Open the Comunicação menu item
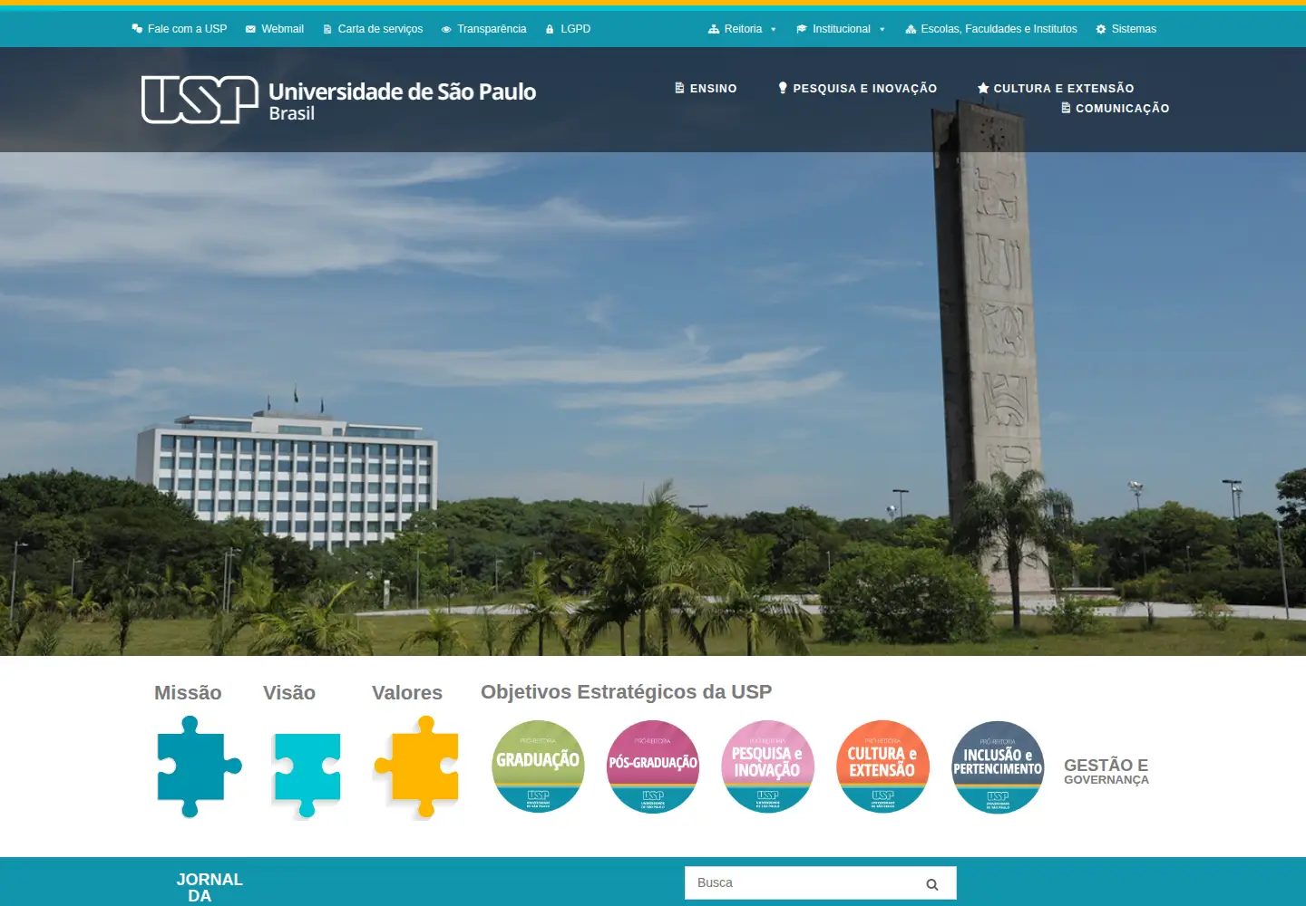The height and width of the screenshot is (906, 1306). pos(1115,108)
